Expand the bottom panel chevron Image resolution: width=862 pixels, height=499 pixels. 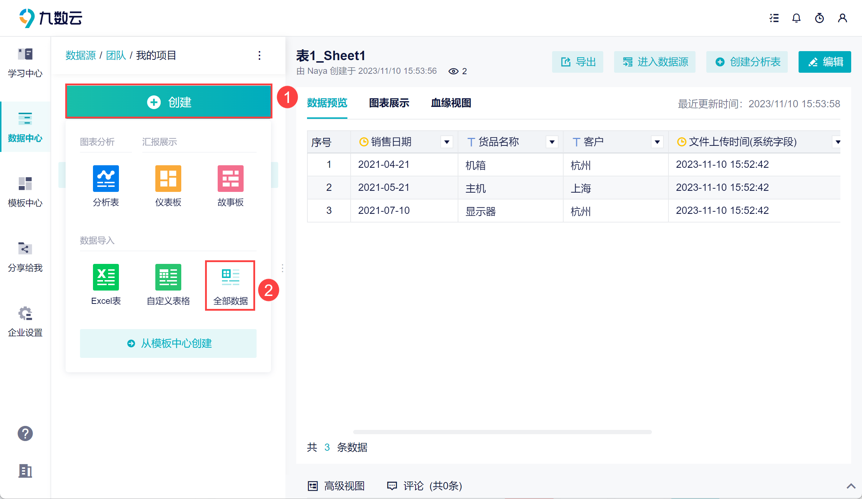point(851,486)
